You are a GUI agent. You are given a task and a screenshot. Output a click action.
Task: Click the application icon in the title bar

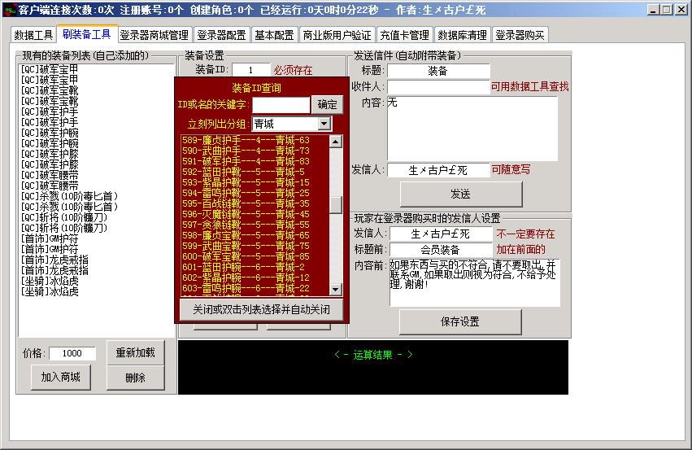click(x=9, y=10)
